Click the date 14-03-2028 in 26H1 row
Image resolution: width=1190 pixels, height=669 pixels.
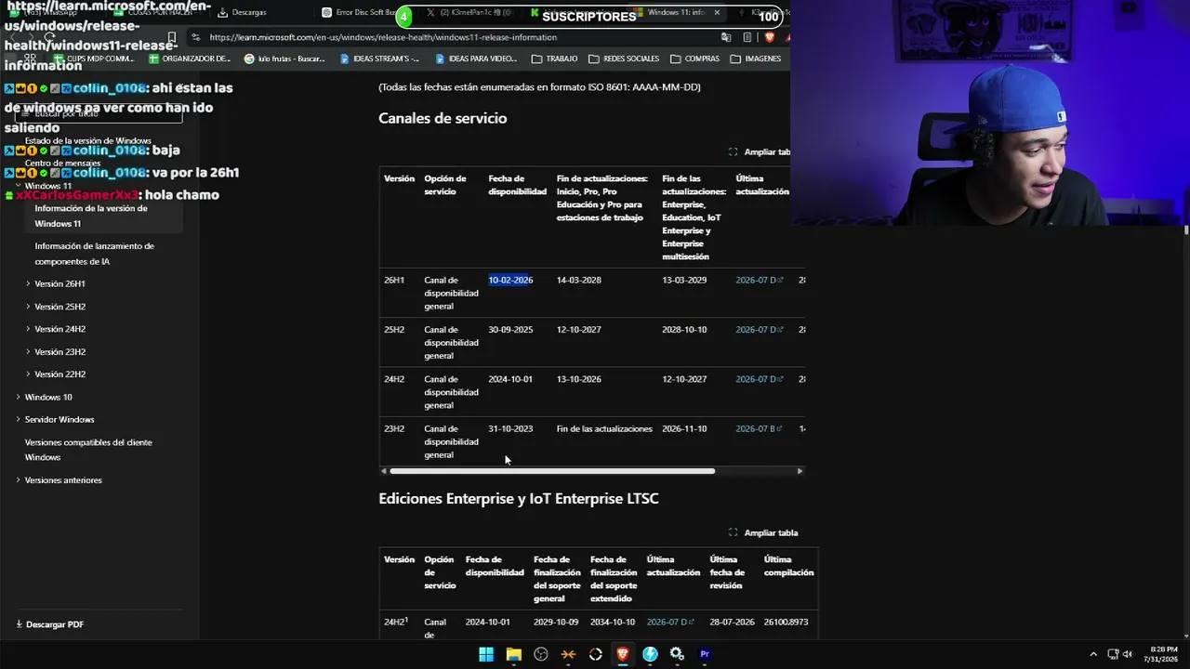[x=578, y=280]
